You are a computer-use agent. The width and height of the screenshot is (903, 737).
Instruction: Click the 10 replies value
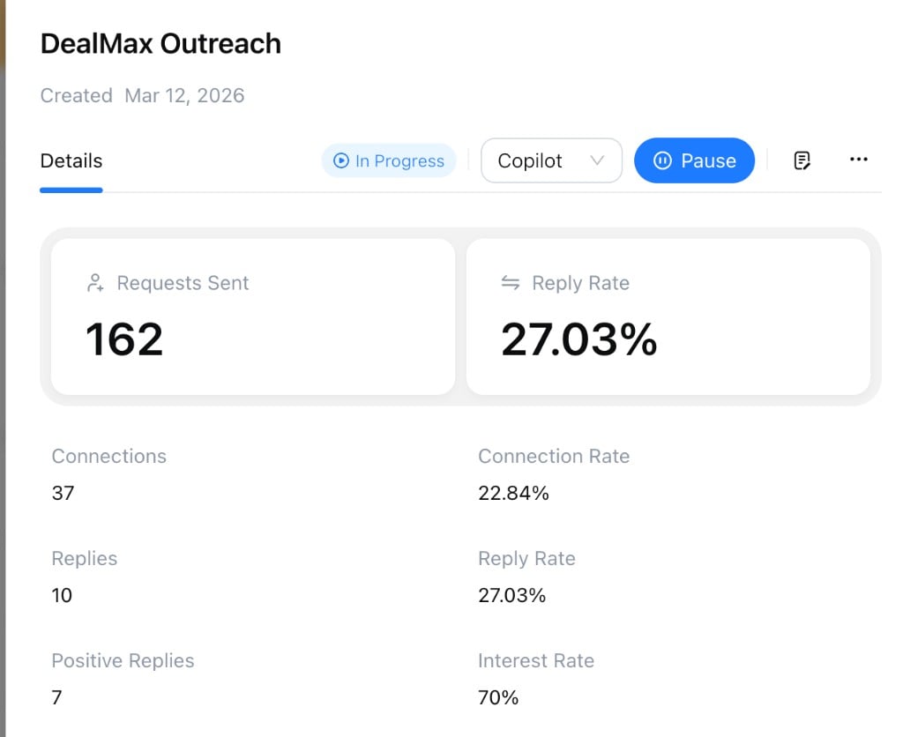62,595
